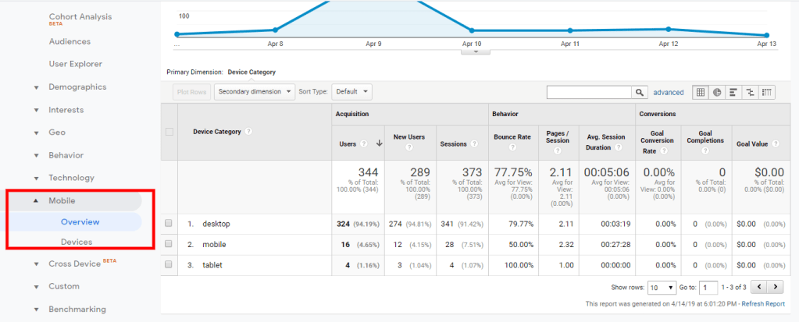Click the Refresh Report link
The height and width of the screenshot is (322, 799).
(763, 304)
